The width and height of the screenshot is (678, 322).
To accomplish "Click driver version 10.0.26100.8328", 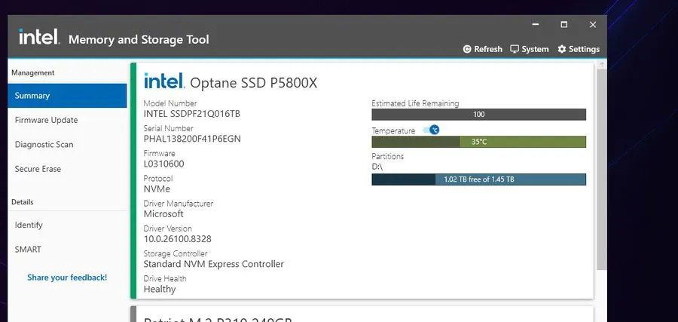I will (177, 239).
